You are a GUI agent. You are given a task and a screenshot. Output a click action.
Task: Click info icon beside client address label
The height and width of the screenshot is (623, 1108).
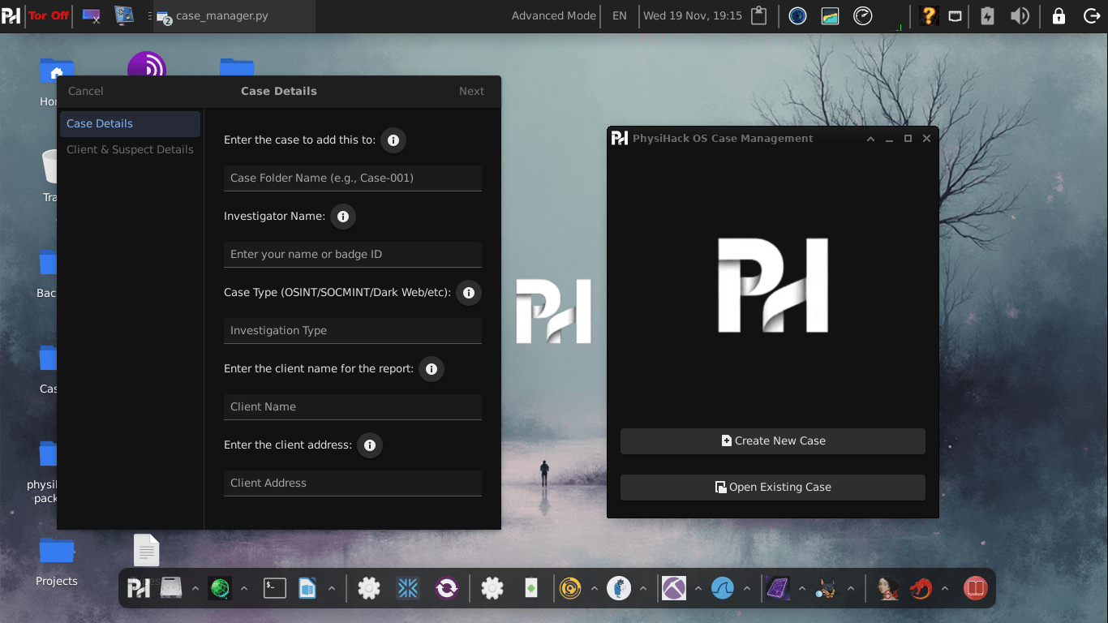tap(370, 445)
